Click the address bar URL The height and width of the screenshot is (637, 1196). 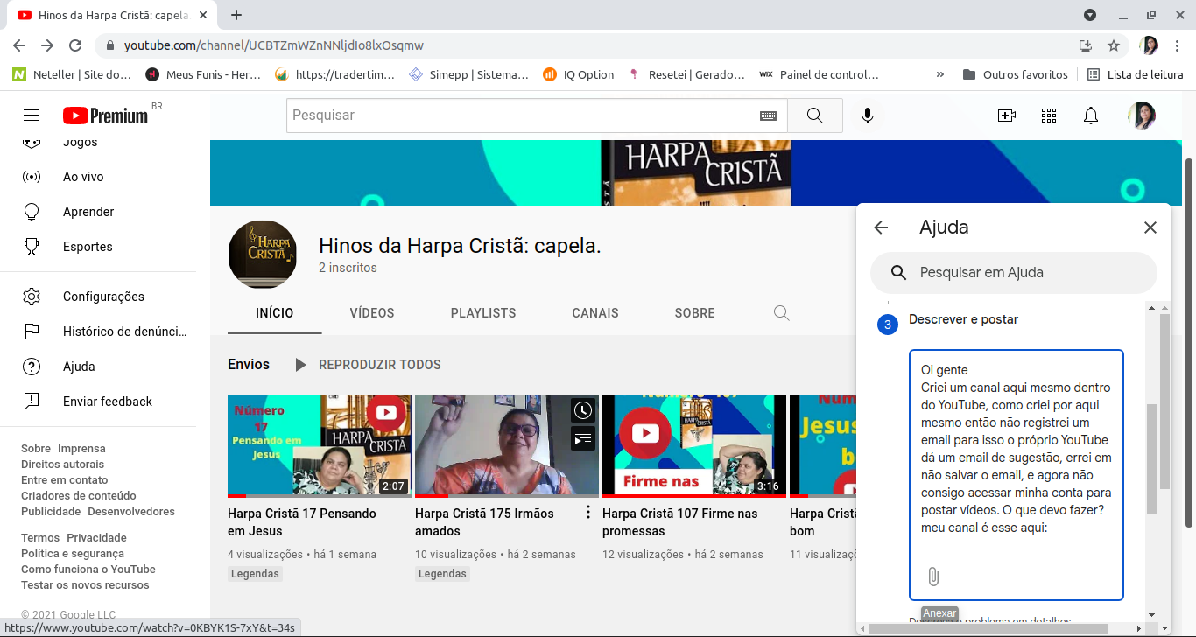click(274, 45)
